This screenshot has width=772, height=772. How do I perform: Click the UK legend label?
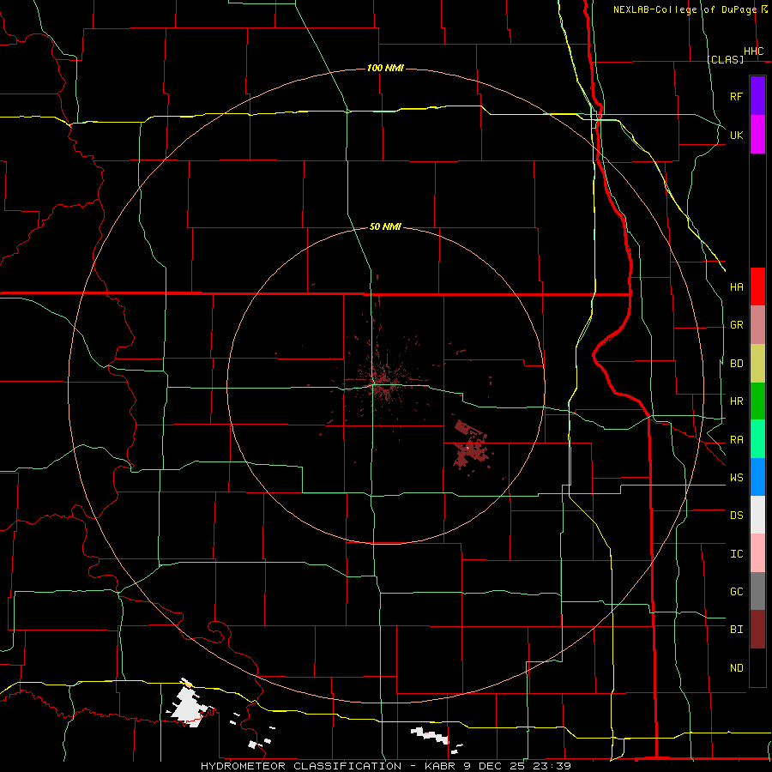pyautogui.click(x=736, y=135)
